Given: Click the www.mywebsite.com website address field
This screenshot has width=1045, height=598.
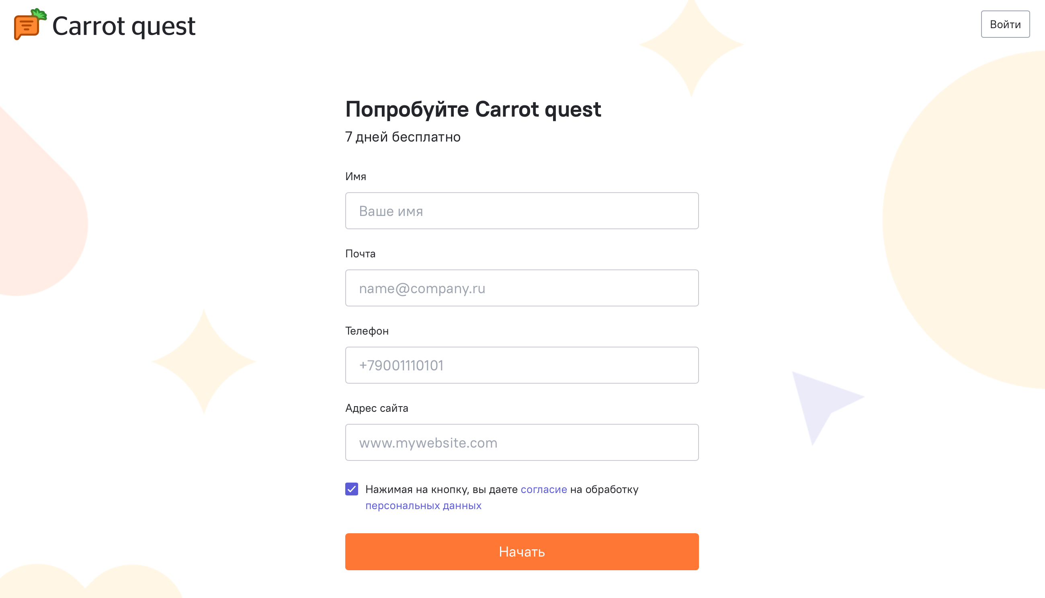Looking at the screenshot, I should [521, 442].
